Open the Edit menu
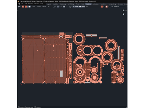This screenshot has width=145, height=108. [x=26, y=4]
